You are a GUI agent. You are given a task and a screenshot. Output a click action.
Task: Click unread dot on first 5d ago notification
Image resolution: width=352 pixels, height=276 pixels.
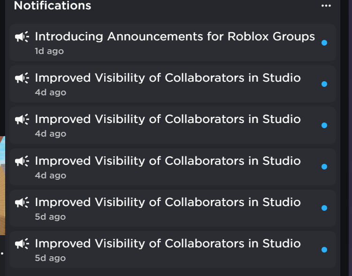[x=324, y=208]
